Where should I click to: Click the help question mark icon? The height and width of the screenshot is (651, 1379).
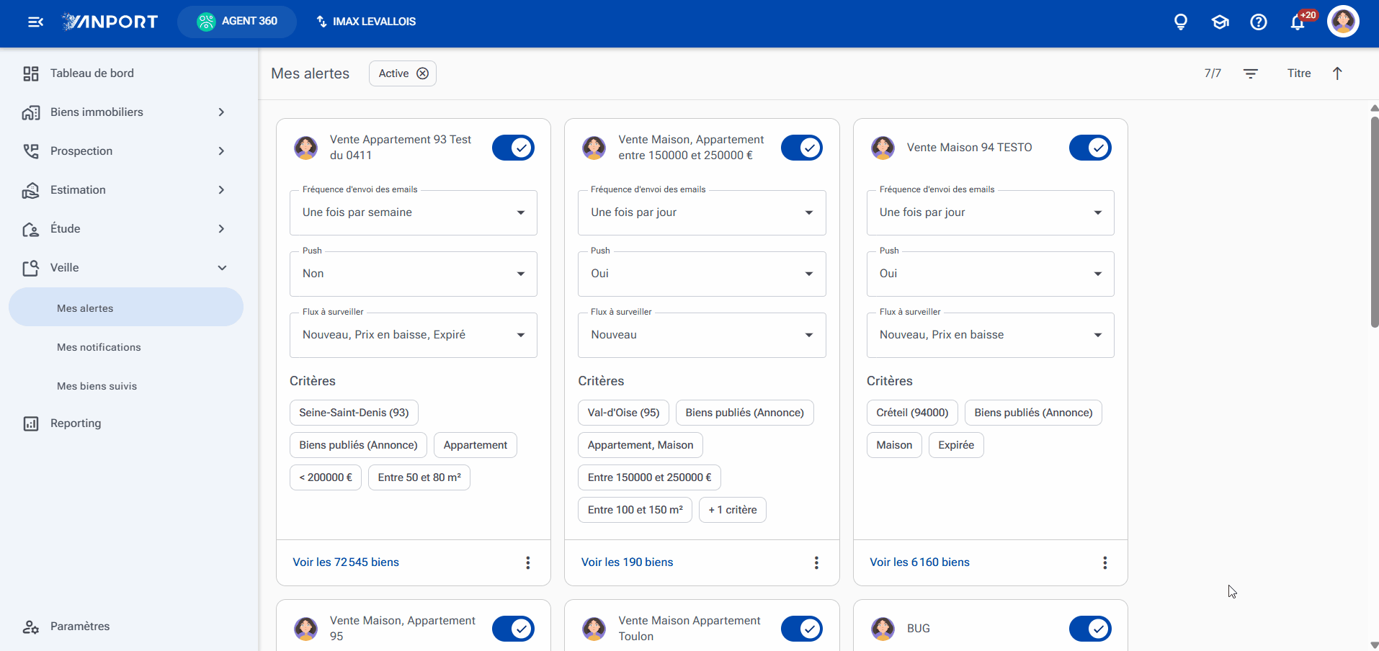(1259, 22)
